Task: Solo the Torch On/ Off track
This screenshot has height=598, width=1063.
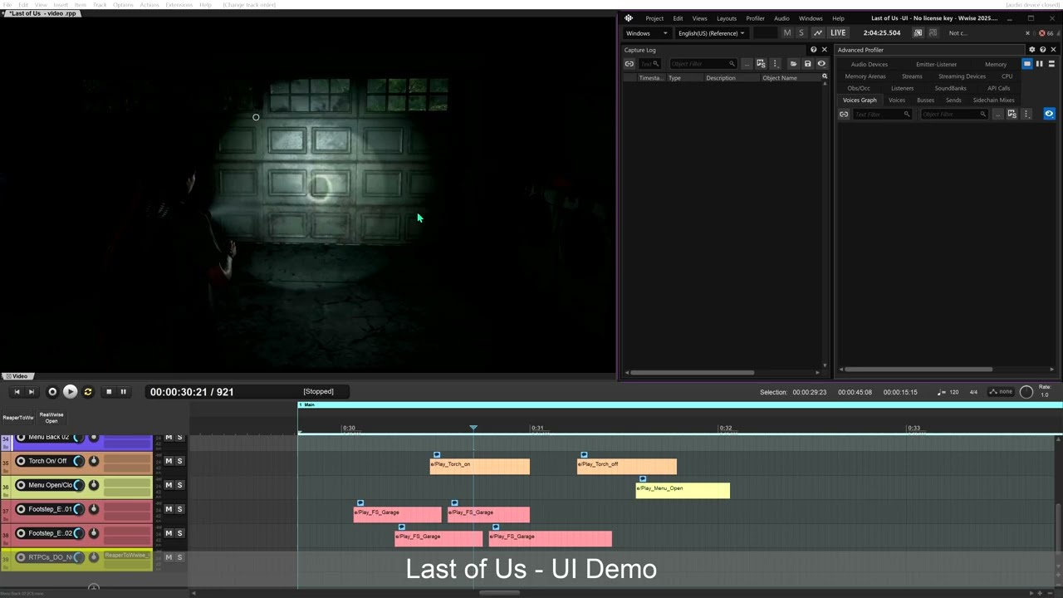Action: tap(179, 461)
